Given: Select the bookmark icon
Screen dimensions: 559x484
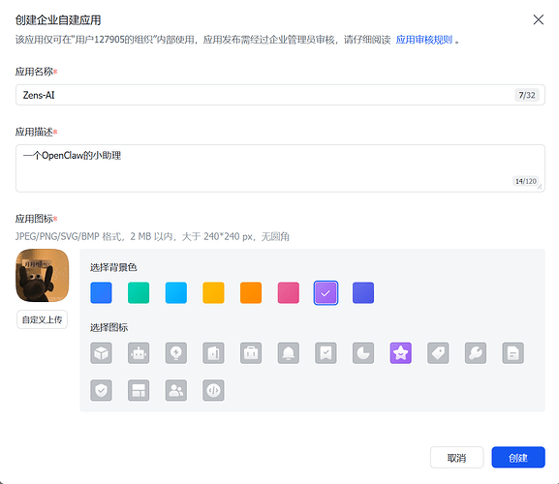Looking at the screenshot, I should [326, 353].
